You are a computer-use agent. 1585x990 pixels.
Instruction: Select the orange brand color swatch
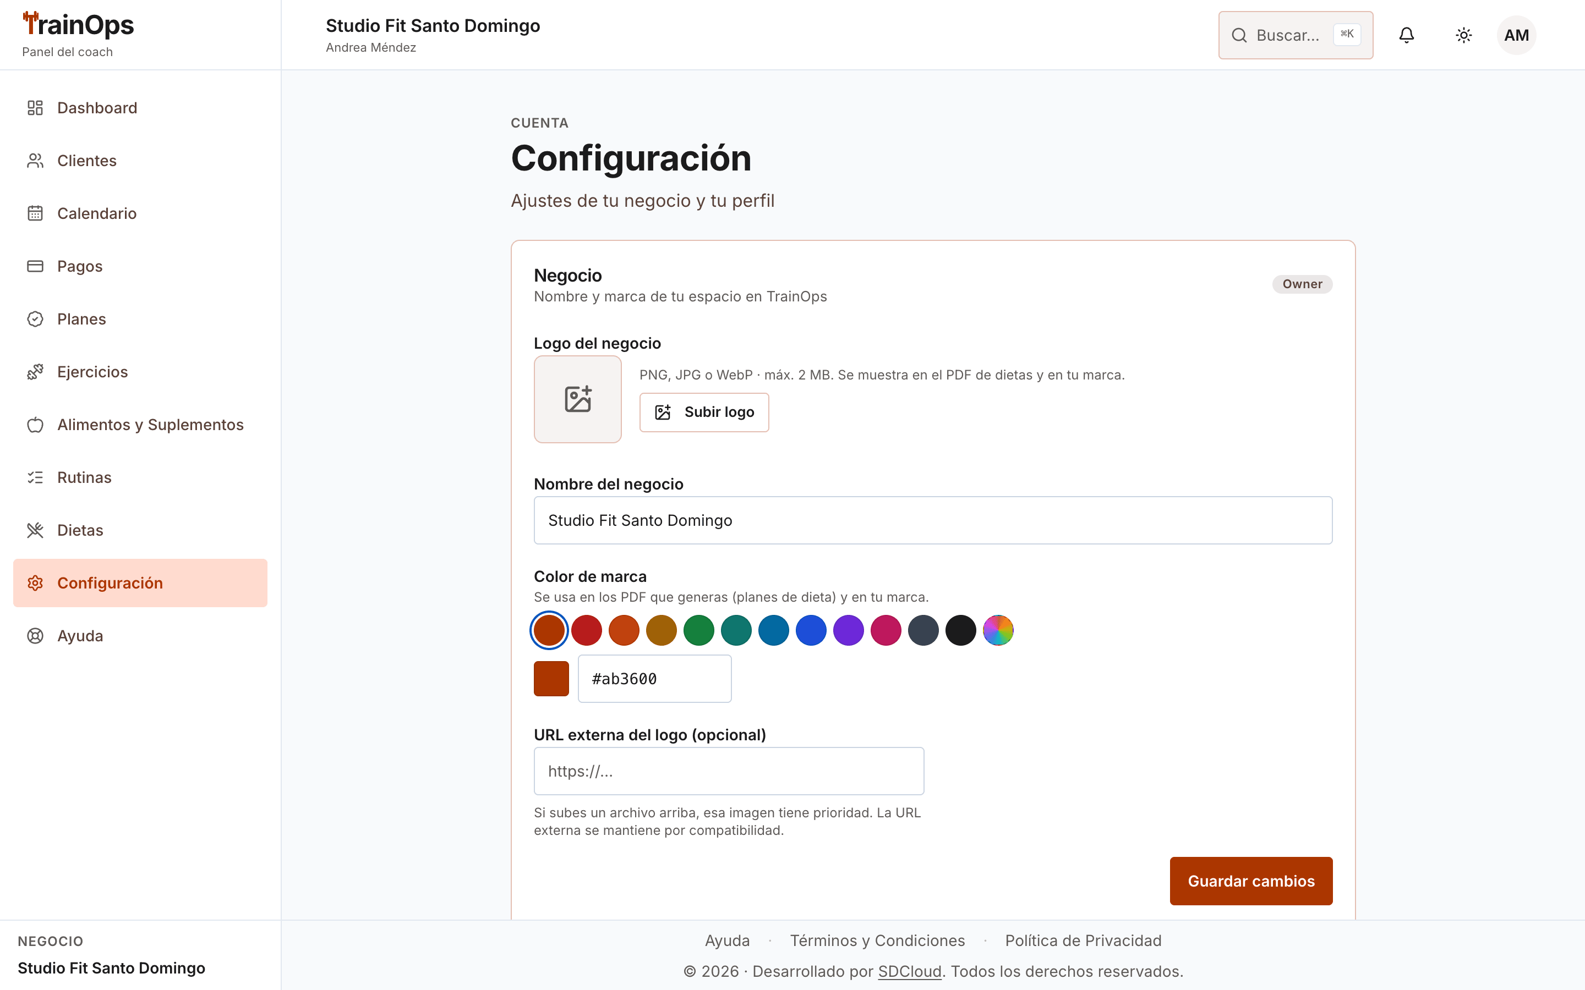[x=624, y=630]
